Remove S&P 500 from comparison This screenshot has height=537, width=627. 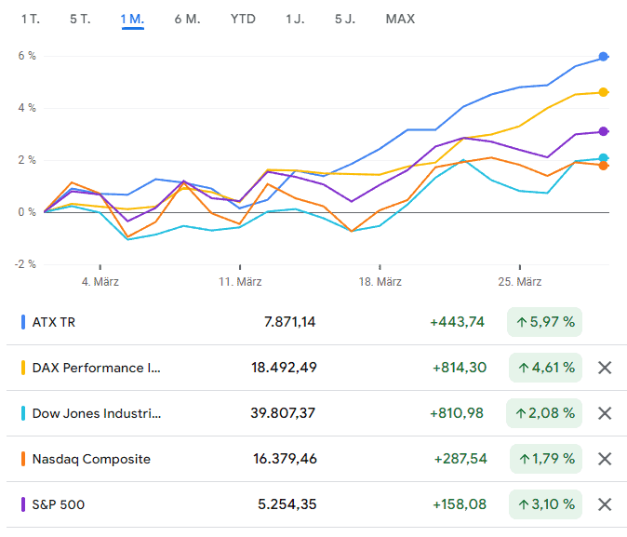[x=605, y=504]
